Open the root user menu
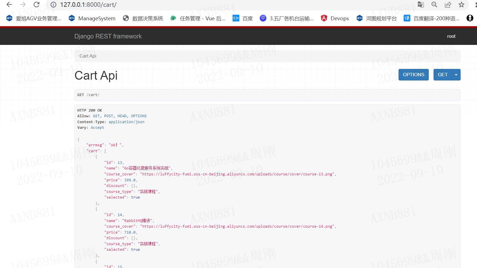 click(x=451, y=36)
